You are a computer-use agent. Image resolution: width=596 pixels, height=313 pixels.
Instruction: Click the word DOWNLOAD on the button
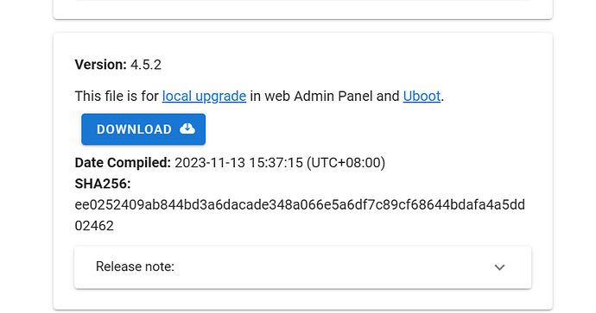[134, 129]
